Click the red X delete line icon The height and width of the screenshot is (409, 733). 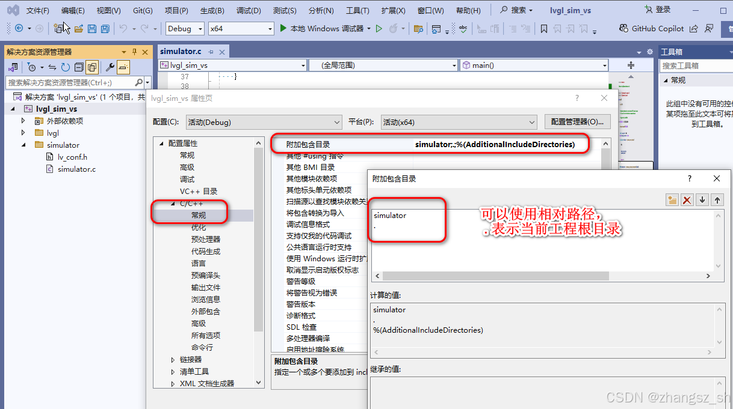687,200
